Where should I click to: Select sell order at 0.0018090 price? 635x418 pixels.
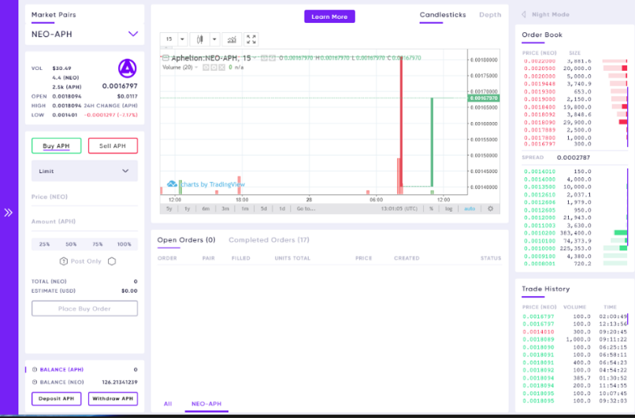click(x=574, y=122)
